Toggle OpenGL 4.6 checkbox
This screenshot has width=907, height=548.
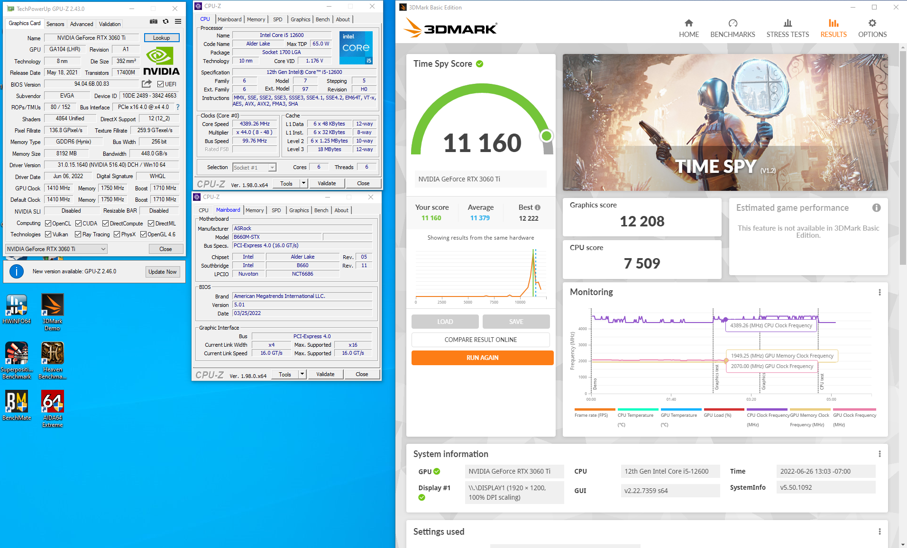[143, 234]
